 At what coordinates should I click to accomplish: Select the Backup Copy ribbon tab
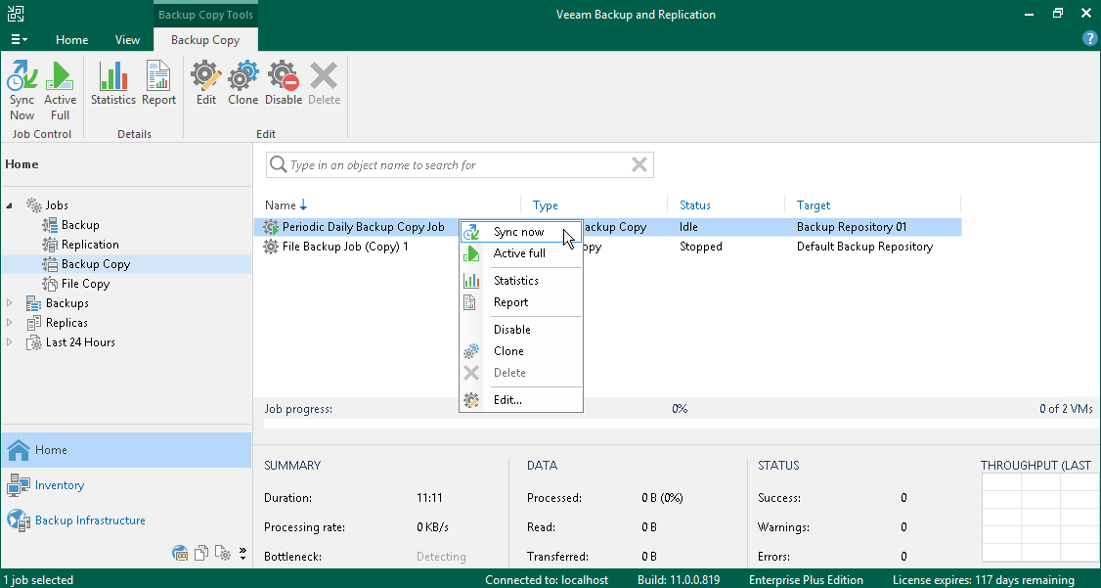pyautogui.click(x=205, y=40)
